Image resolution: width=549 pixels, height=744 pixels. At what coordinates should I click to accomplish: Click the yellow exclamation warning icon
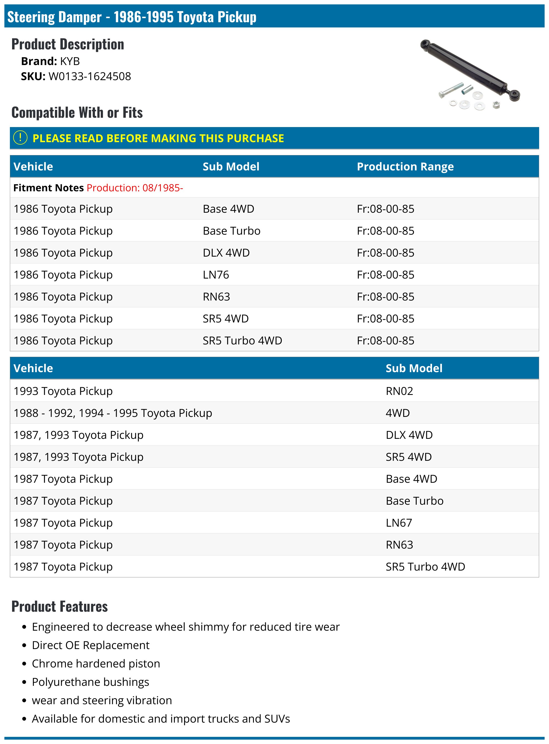[x=20, y=137]
